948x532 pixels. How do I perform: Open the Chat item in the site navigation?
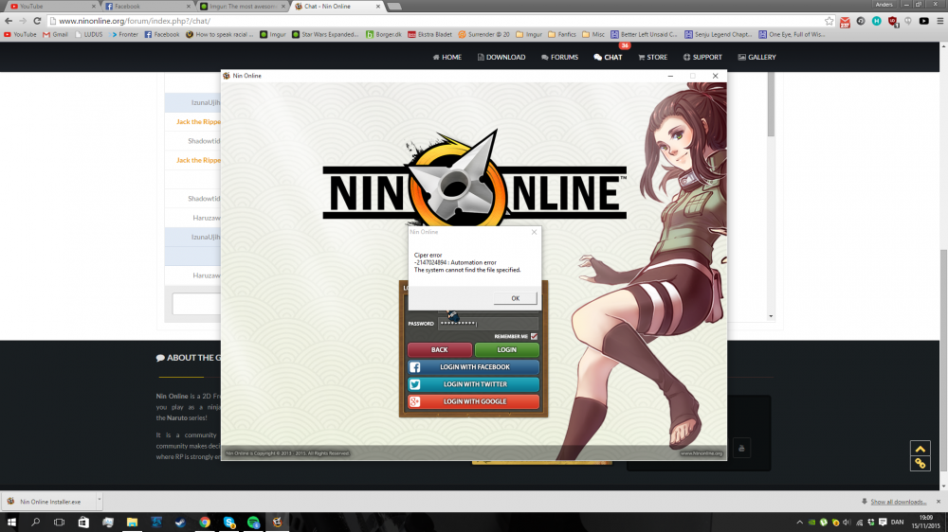[608, 57]
